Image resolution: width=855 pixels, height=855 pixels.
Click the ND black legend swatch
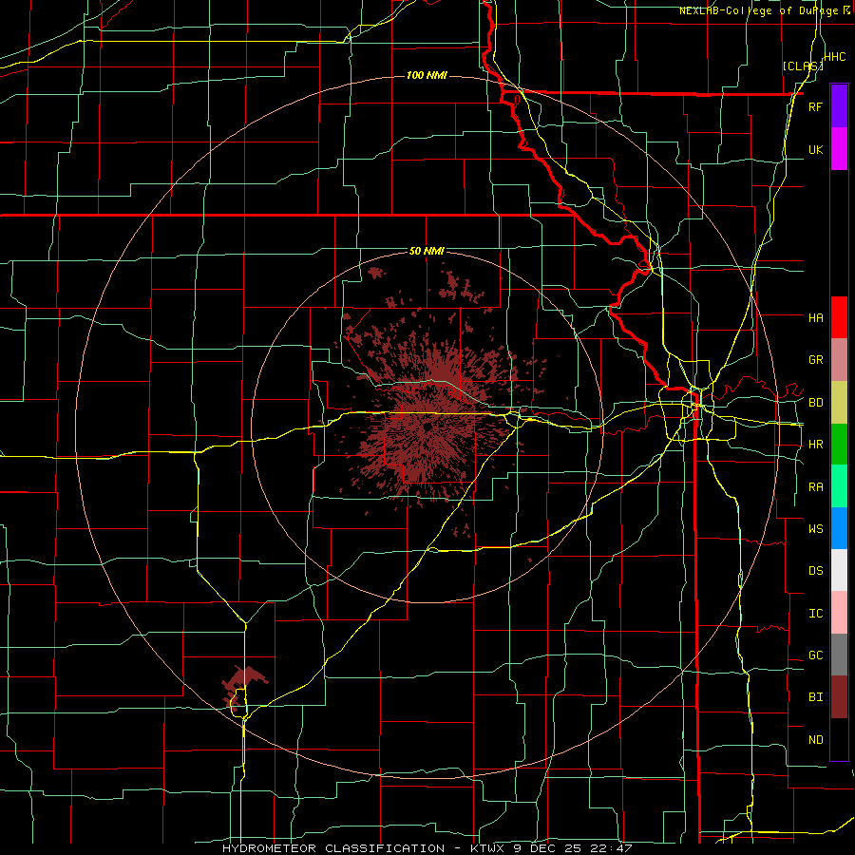click(839, 739)
